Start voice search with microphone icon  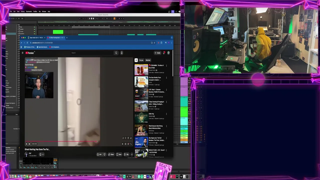tap(122, 53)
